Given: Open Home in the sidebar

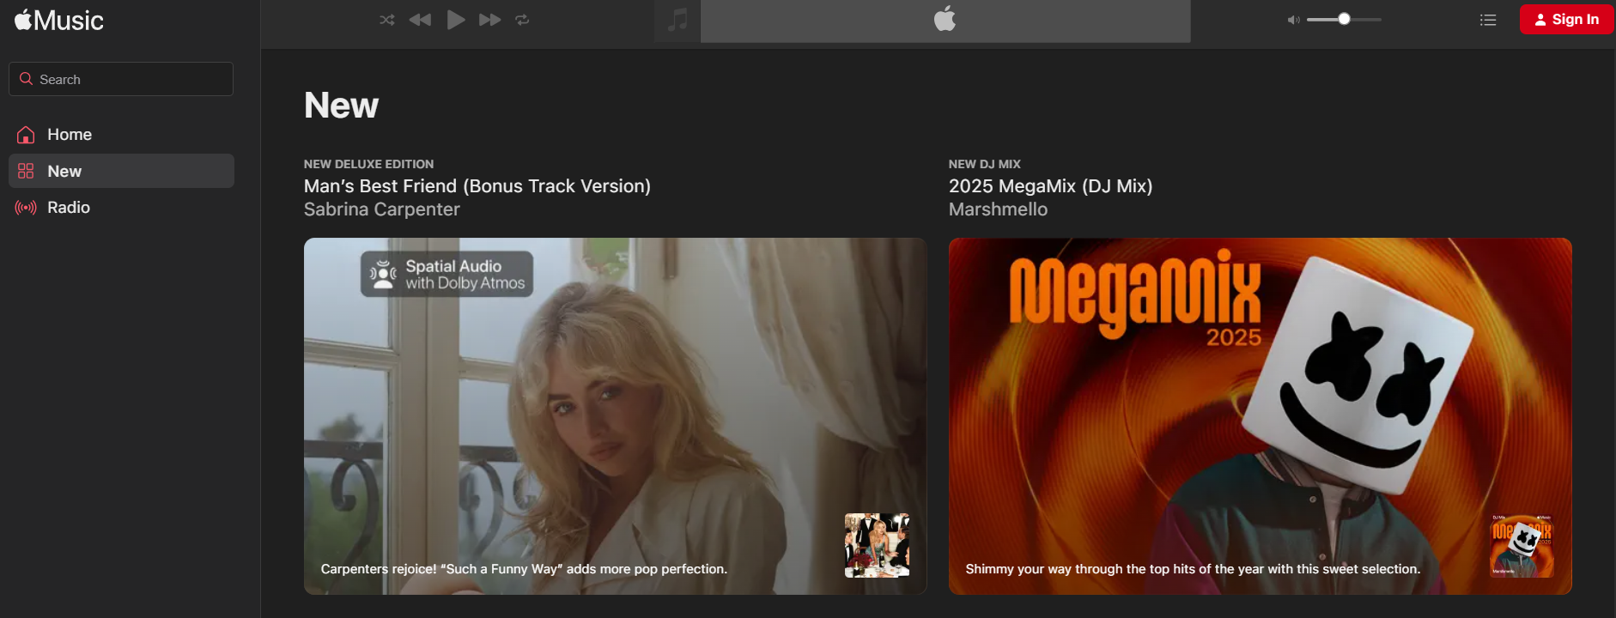Looking at the screenshot, I should (x=121, y=135).
